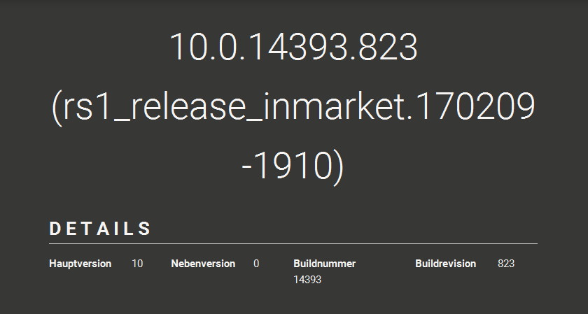
Task: Click the Nebenversion value 0
Action: [x=256, y=264]
